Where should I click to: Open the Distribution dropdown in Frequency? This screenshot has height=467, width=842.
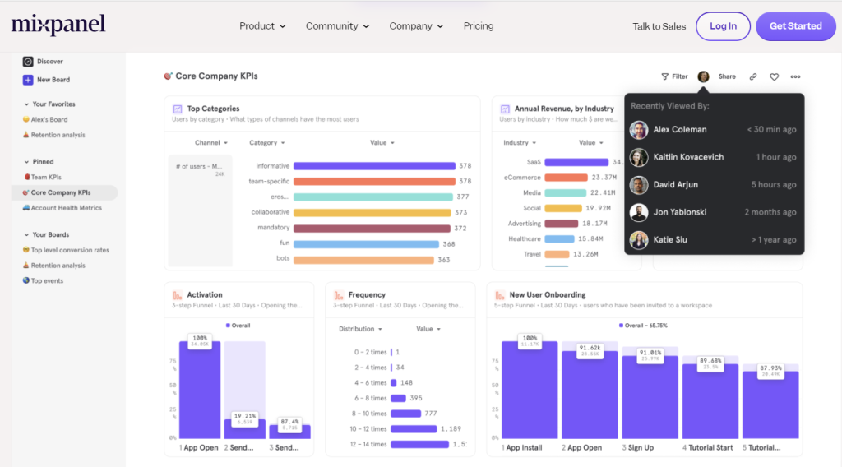360,329
